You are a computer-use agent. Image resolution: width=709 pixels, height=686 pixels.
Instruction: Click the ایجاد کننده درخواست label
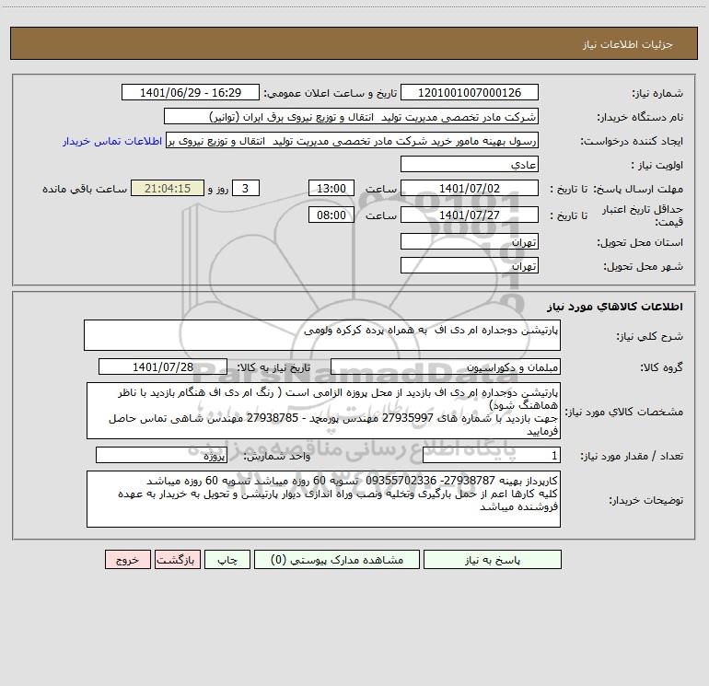point(633,142)
